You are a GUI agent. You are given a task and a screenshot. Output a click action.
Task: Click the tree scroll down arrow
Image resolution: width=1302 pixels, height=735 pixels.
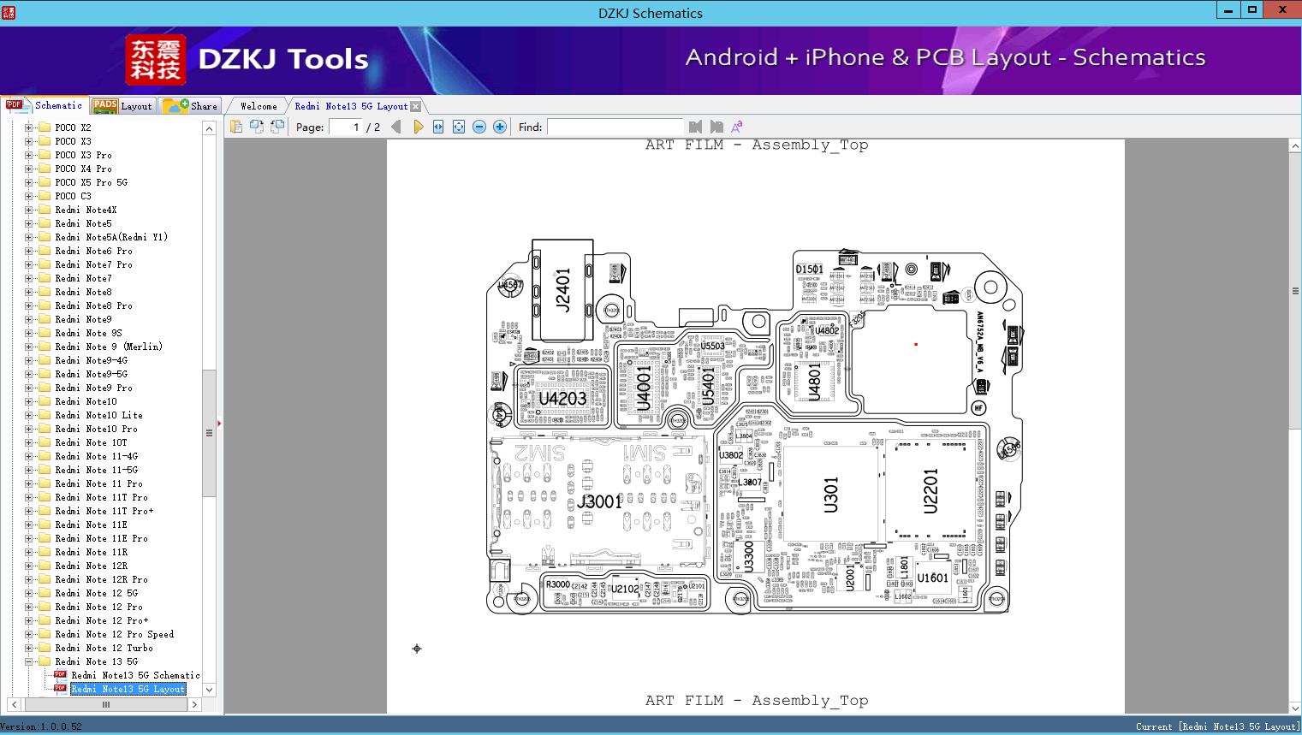pos(209,689)
